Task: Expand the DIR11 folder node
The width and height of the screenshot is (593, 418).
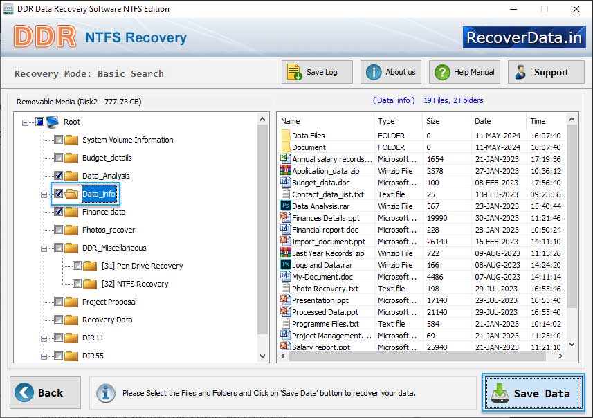Action: 44,338
